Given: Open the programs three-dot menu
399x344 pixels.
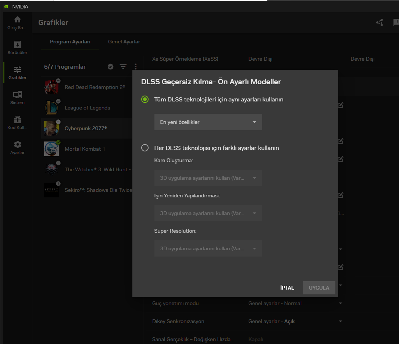Looking at the screenshot, I should pyautogui.click(x=136, y=67).
